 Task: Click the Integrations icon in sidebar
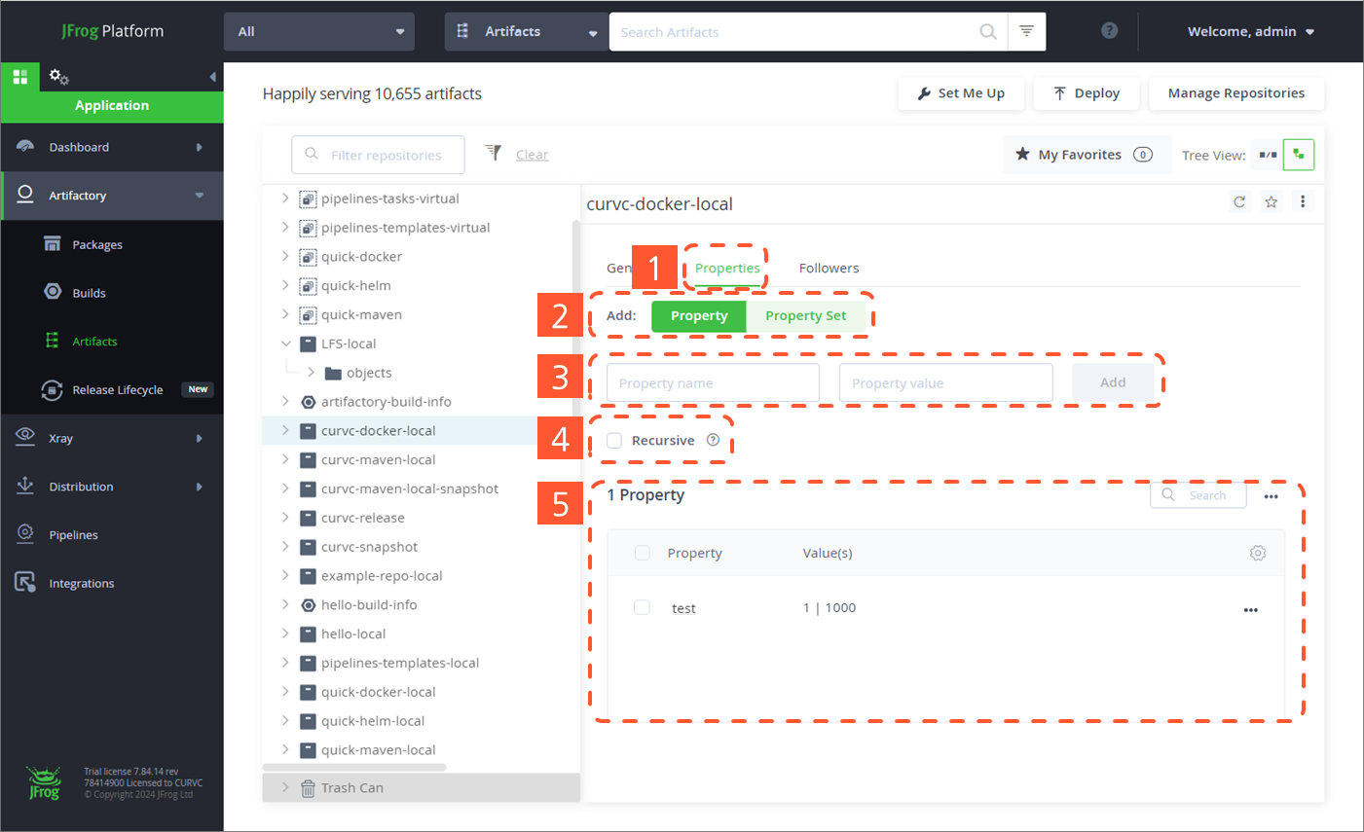click(25, 582)
